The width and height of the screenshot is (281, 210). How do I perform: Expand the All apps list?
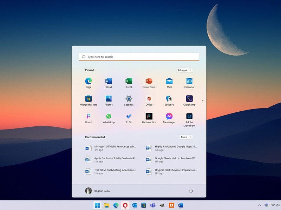coord(184,70)
